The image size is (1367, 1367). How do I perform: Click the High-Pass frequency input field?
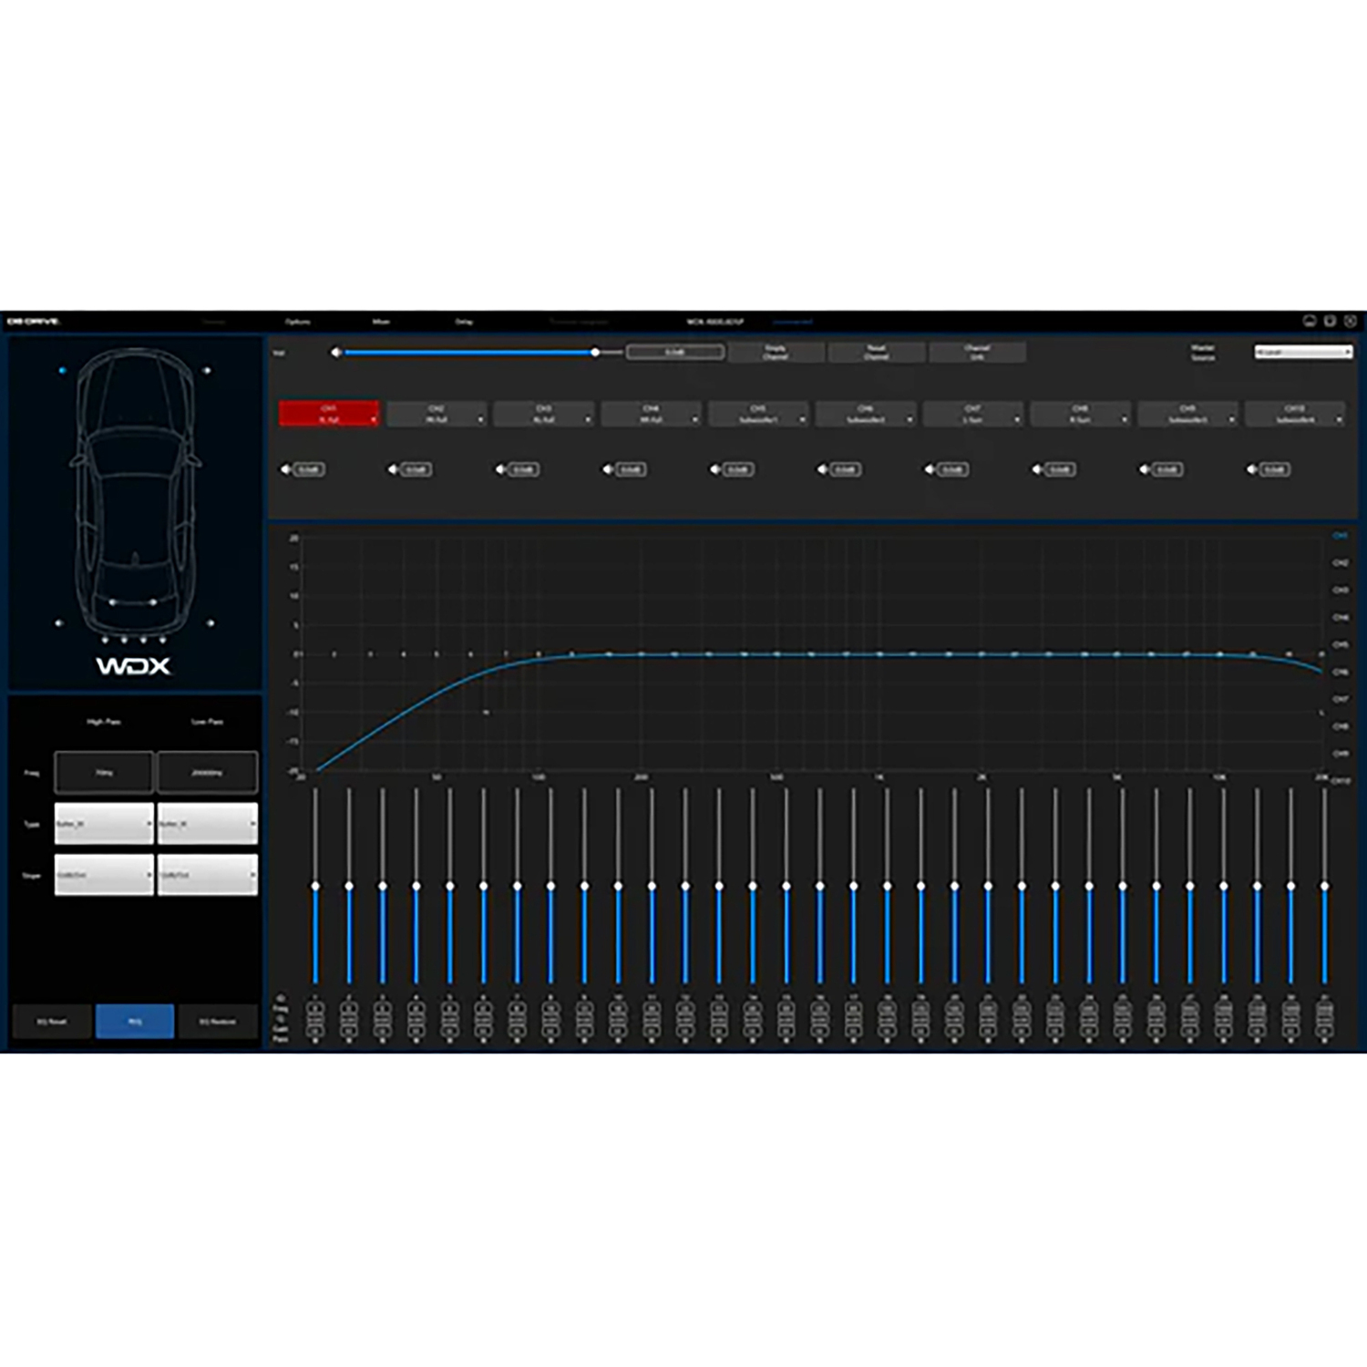tap(104, 773)
